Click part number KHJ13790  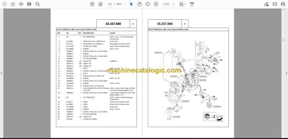click(70, 73)
